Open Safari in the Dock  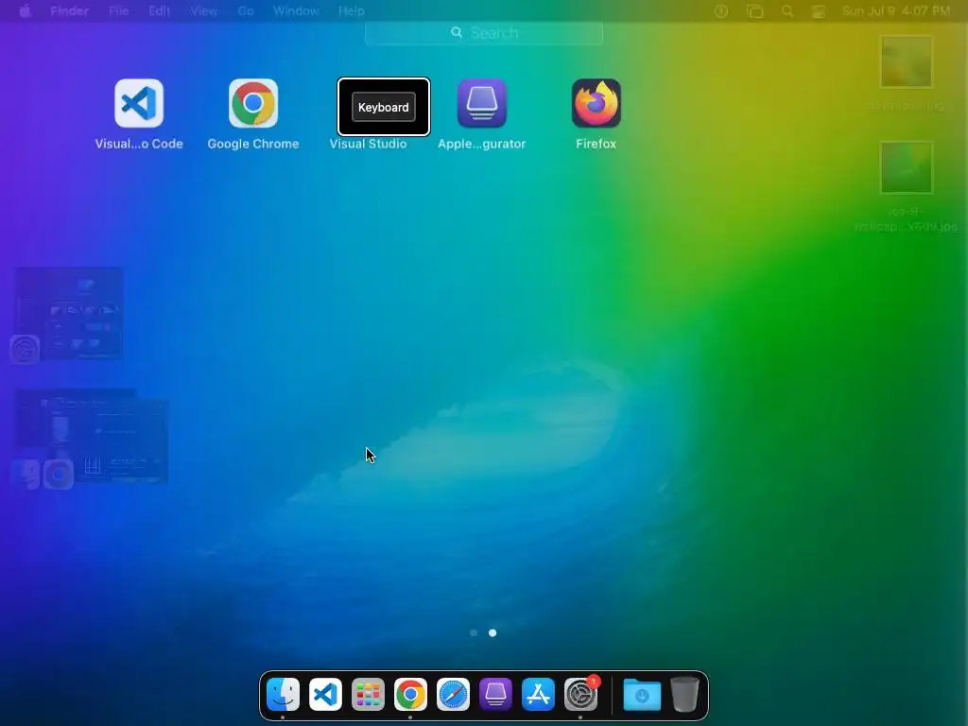[x=453, y=695]
